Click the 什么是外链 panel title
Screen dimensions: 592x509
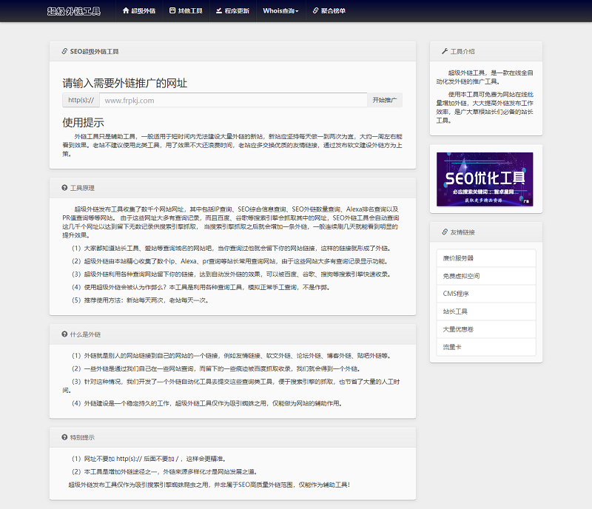[x=85, y=334]
